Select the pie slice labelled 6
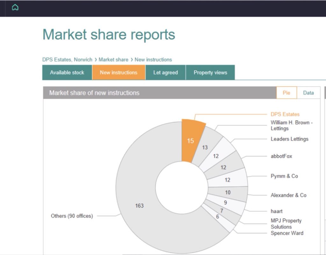Image resolution: width=326 pixels, height=255 pixels. click(x=217, y=217)
